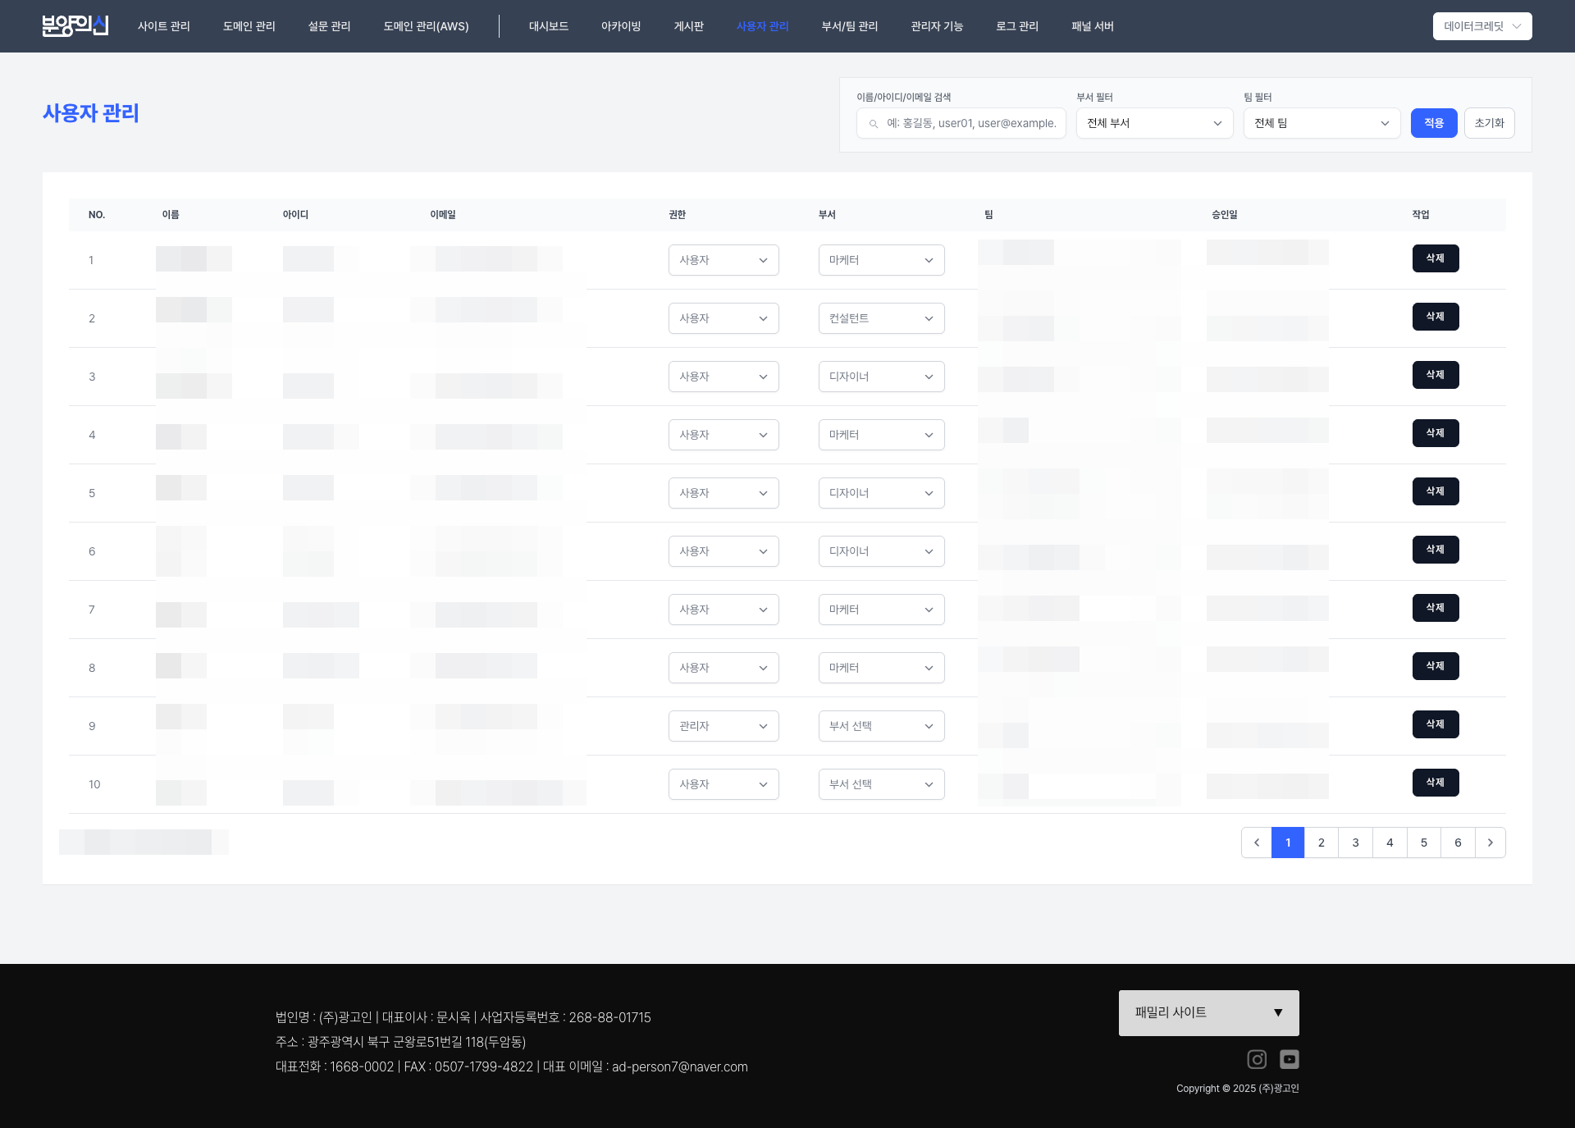Open 관리자 role dropdown in row 9
1575x1128 pixels.
723,726
